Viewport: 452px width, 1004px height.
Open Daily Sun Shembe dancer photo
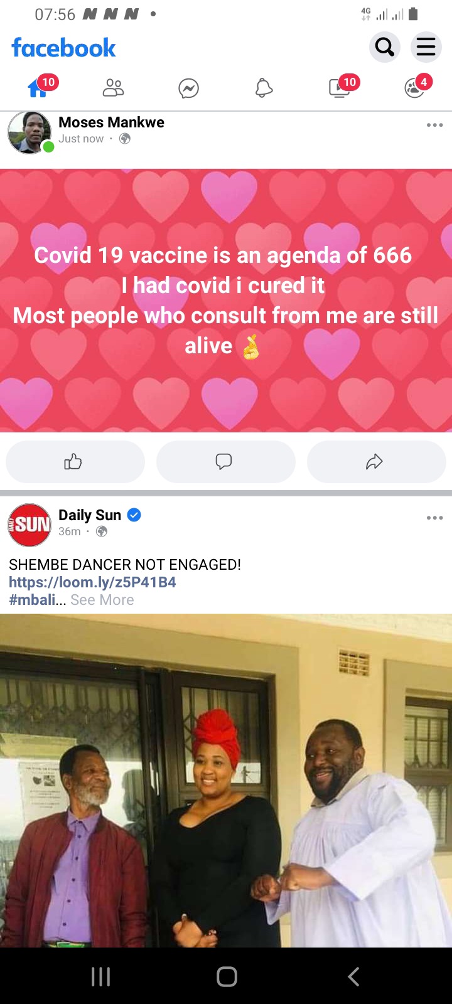coord(226,780)
